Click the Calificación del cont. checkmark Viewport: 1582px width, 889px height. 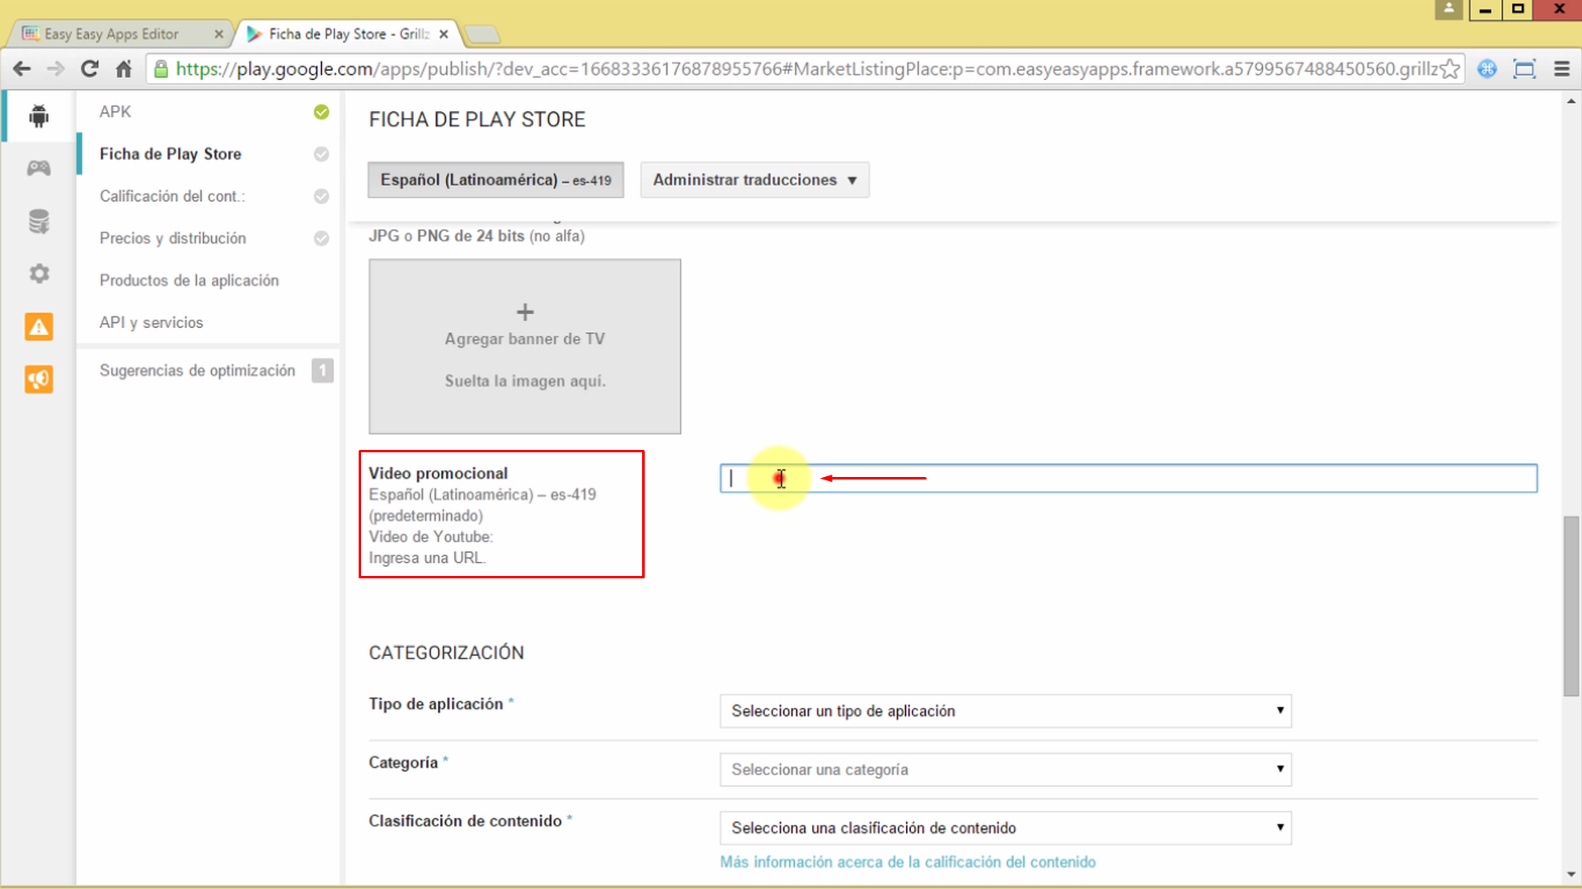(x=322, y=196)
